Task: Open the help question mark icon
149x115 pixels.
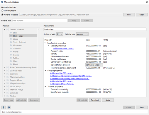Action: pos(4,107)
